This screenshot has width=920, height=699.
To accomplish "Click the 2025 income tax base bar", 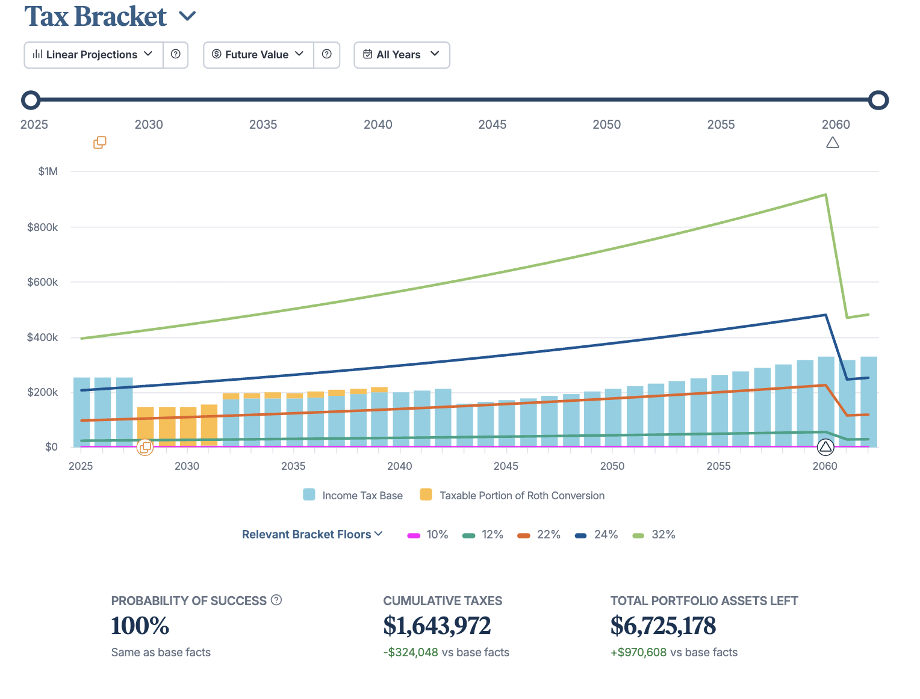I will (x=82, y=412).
